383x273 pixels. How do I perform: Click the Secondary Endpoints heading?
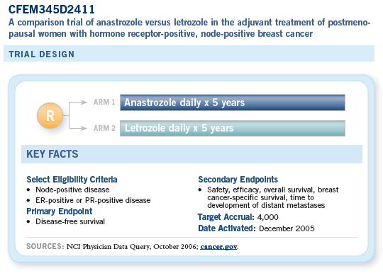(238, 180)
